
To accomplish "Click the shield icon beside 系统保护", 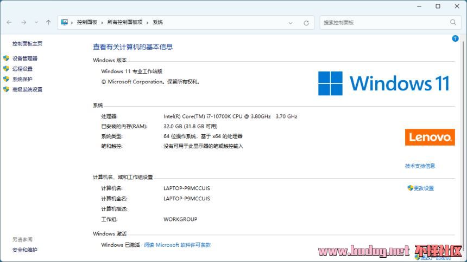I will click(7, 79).
